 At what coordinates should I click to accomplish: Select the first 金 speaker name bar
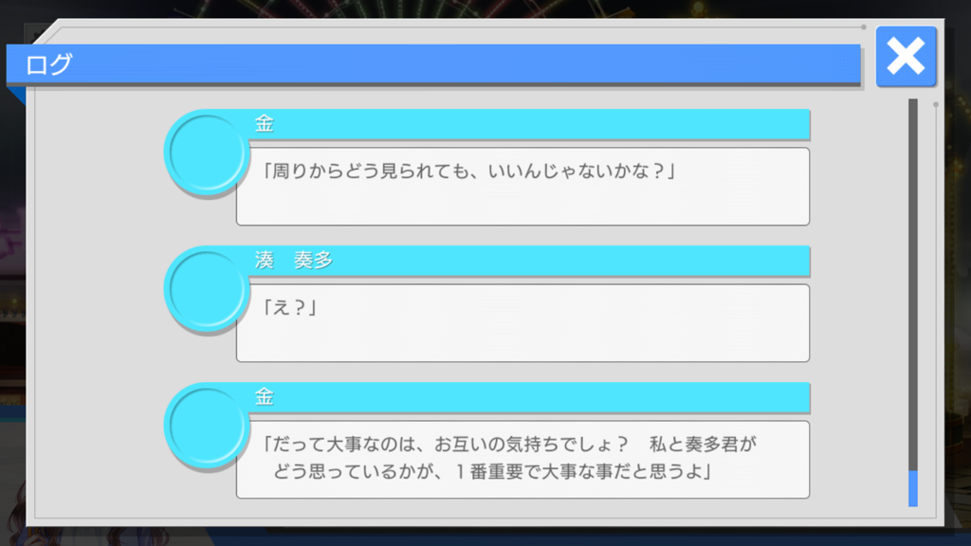pos(526,124)
